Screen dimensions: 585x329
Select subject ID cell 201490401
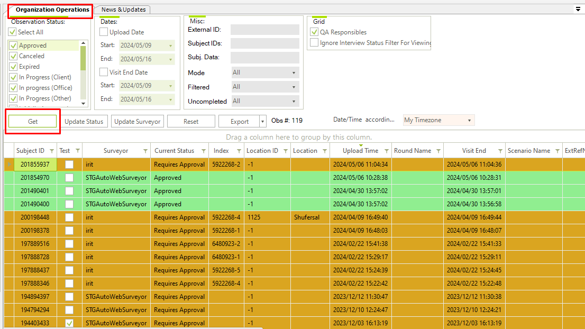(35, 190)
